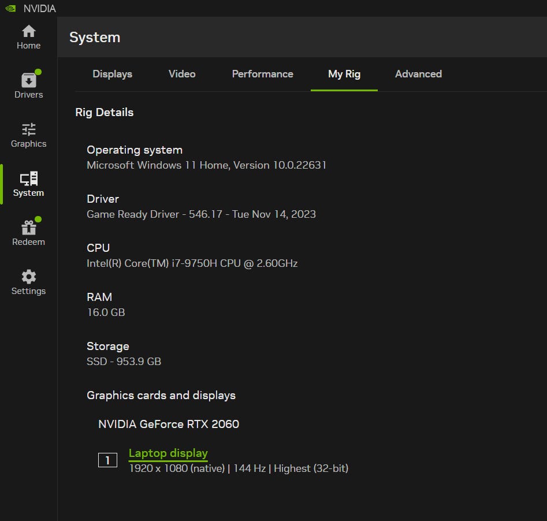Switch to the Displays tab
Screen dimensions: 547x521
(x=112, y=74)
